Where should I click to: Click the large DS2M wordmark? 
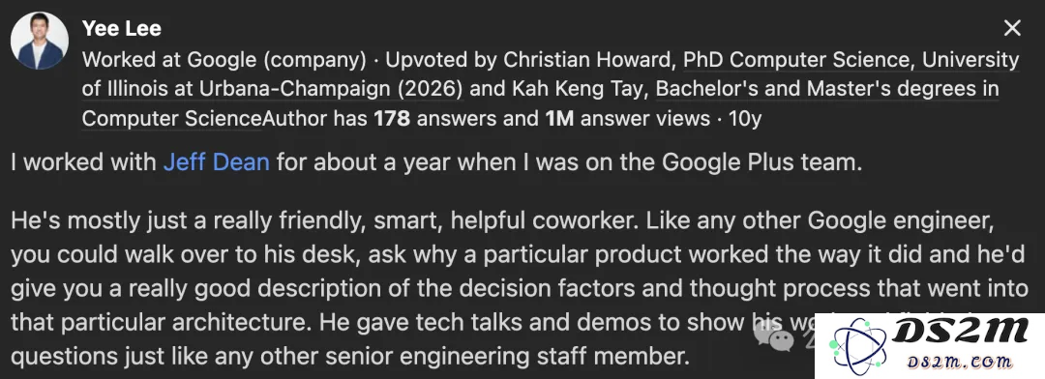click(x=962, y=331)
